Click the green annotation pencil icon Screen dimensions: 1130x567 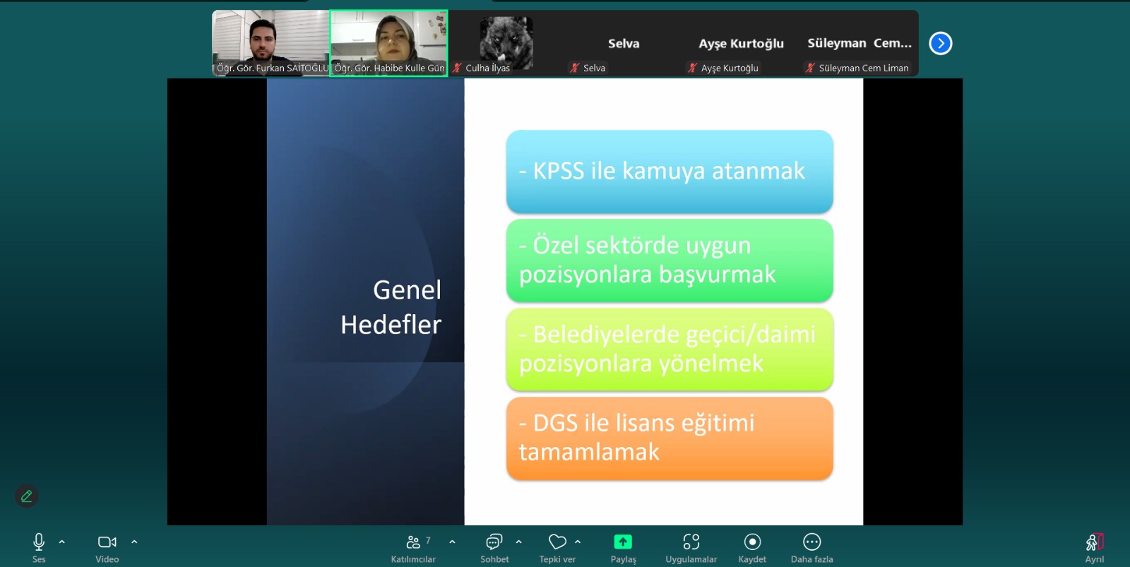tap(27, 496)
